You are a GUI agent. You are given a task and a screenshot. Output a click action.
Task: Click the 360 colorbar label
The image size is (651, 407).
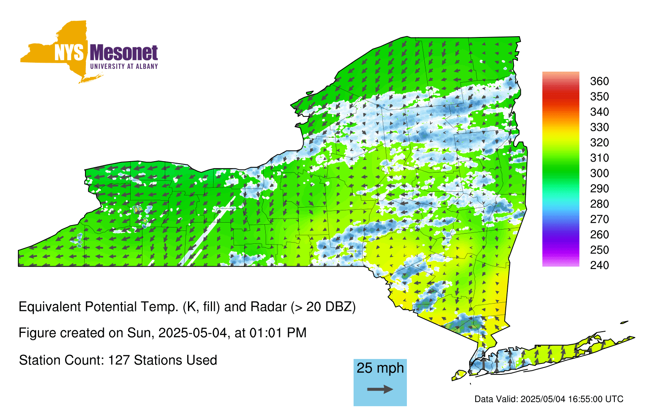pyautogui.click(x=599, y=81)
